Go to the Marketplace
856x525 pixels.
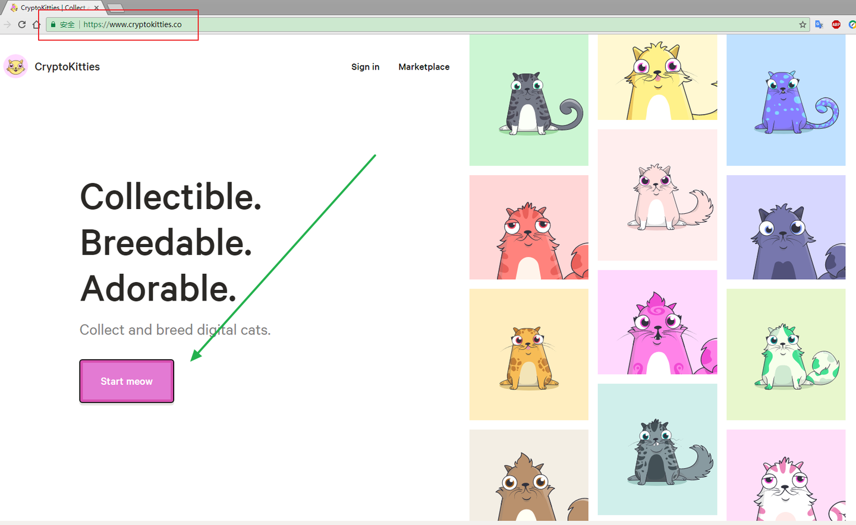point(424,67)
